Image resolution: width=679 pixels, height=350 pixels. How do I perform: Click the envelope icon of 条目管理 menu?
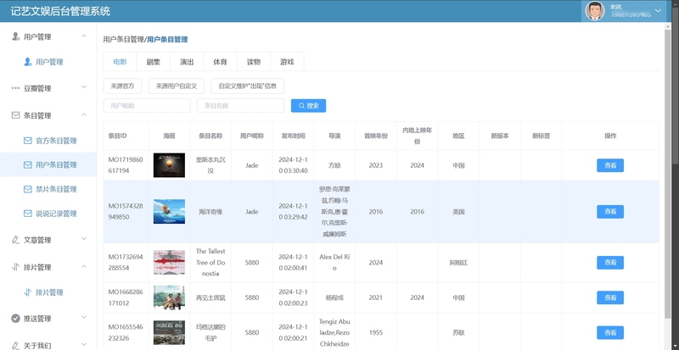tap(15, 115)
